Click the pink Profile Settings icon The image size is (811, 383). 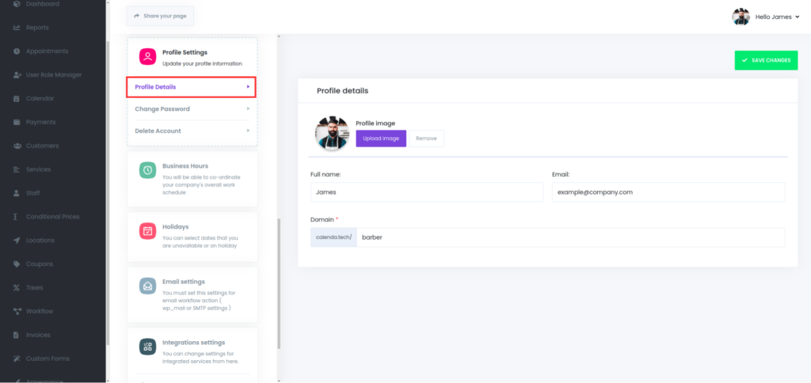(147, 57)
